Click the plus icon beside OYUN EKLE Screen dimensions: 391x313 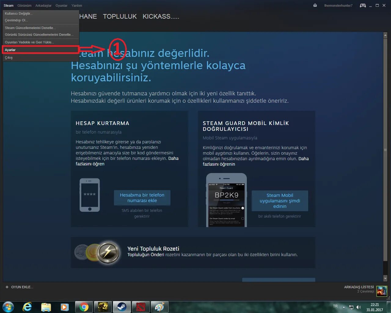pyautogui.click(x=7, y=287)
